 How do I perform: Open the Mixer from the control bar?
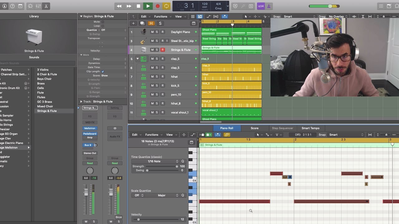point(38,6)
